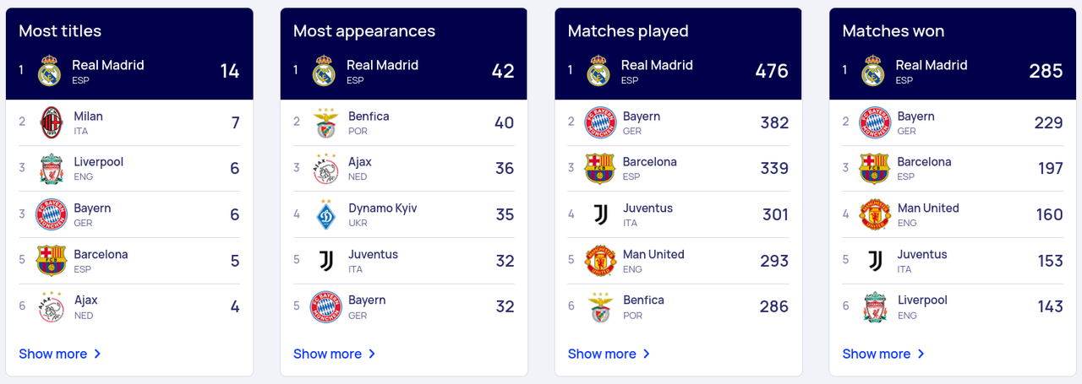Click the Bayern crest in Most titles
The height and width of the screenshot is (384, 1082).
52,215
